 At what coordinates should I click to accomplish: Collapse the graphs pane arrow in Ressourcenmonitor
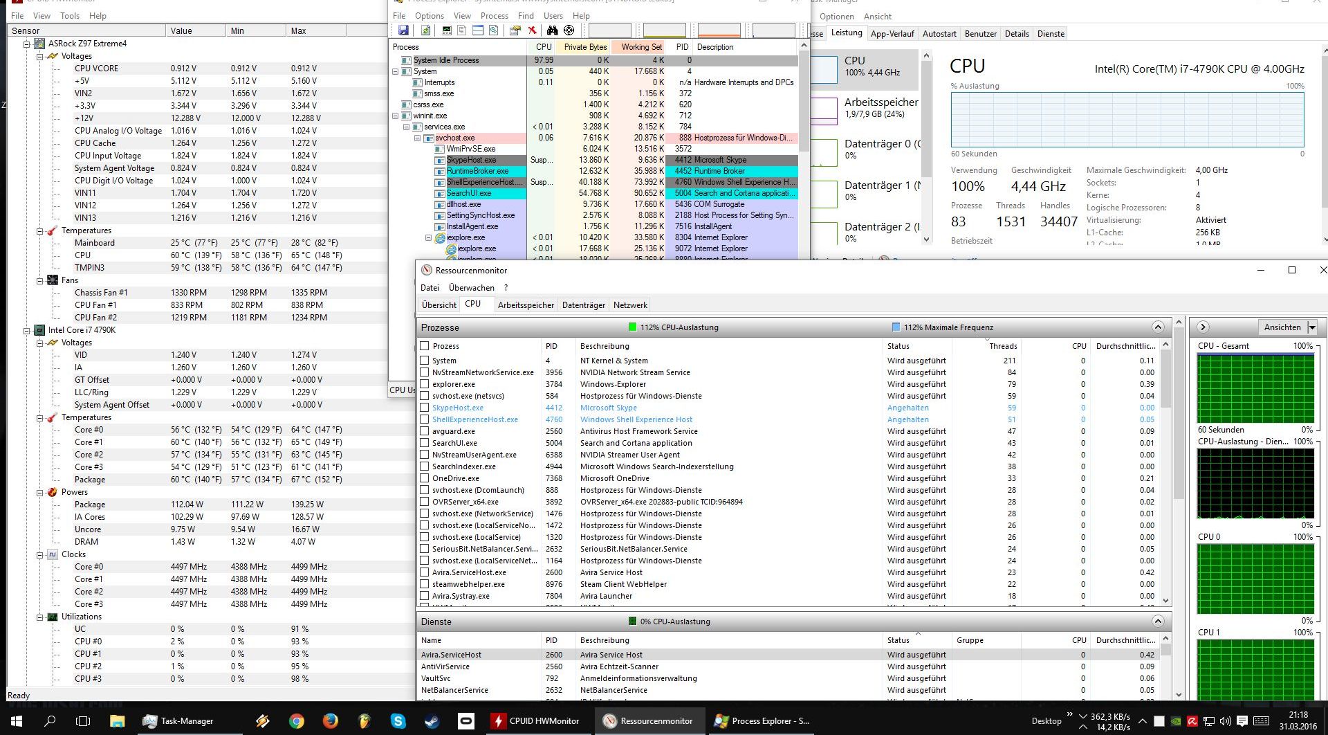[1203, 327]
